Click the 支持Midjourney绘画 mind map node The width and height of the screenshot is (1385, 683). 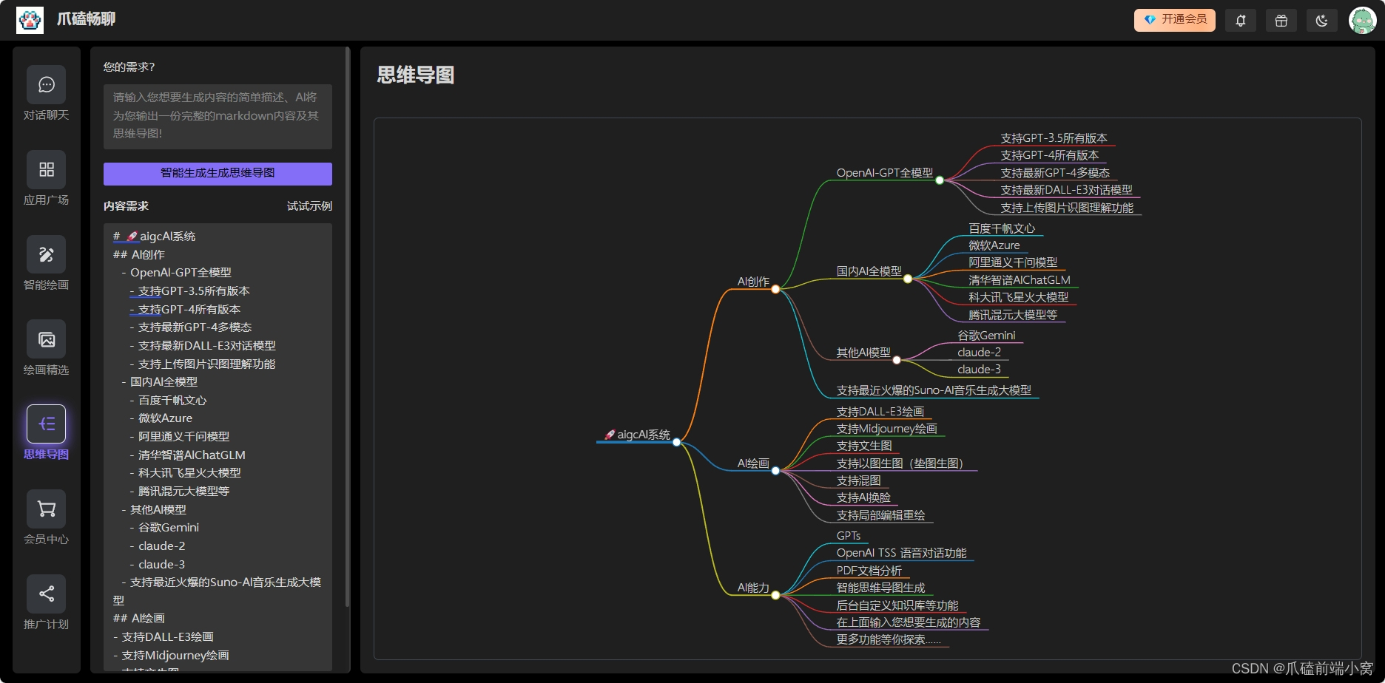coord(886,429)
